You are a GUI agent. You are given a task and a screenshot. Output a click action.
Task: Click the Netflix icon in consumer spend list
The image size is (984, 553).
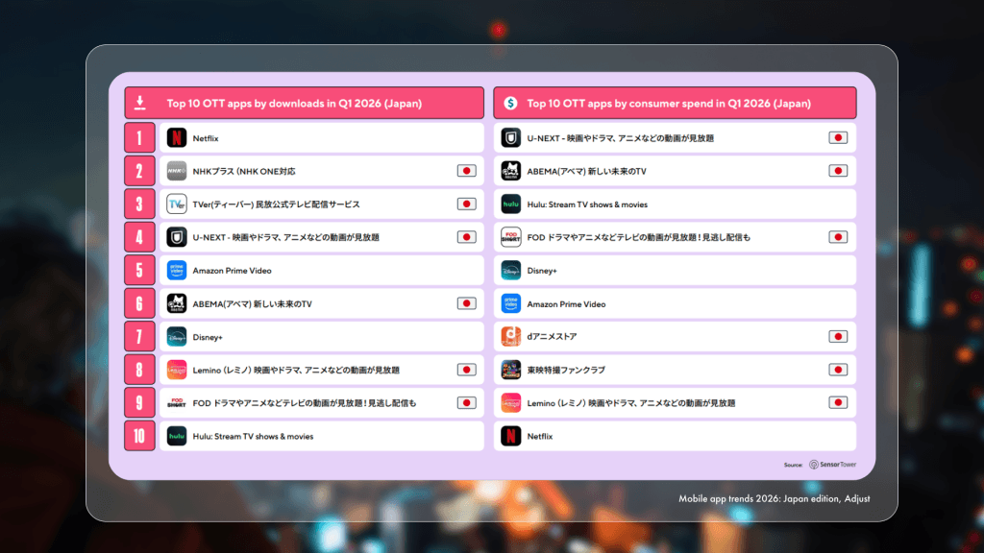511,437
